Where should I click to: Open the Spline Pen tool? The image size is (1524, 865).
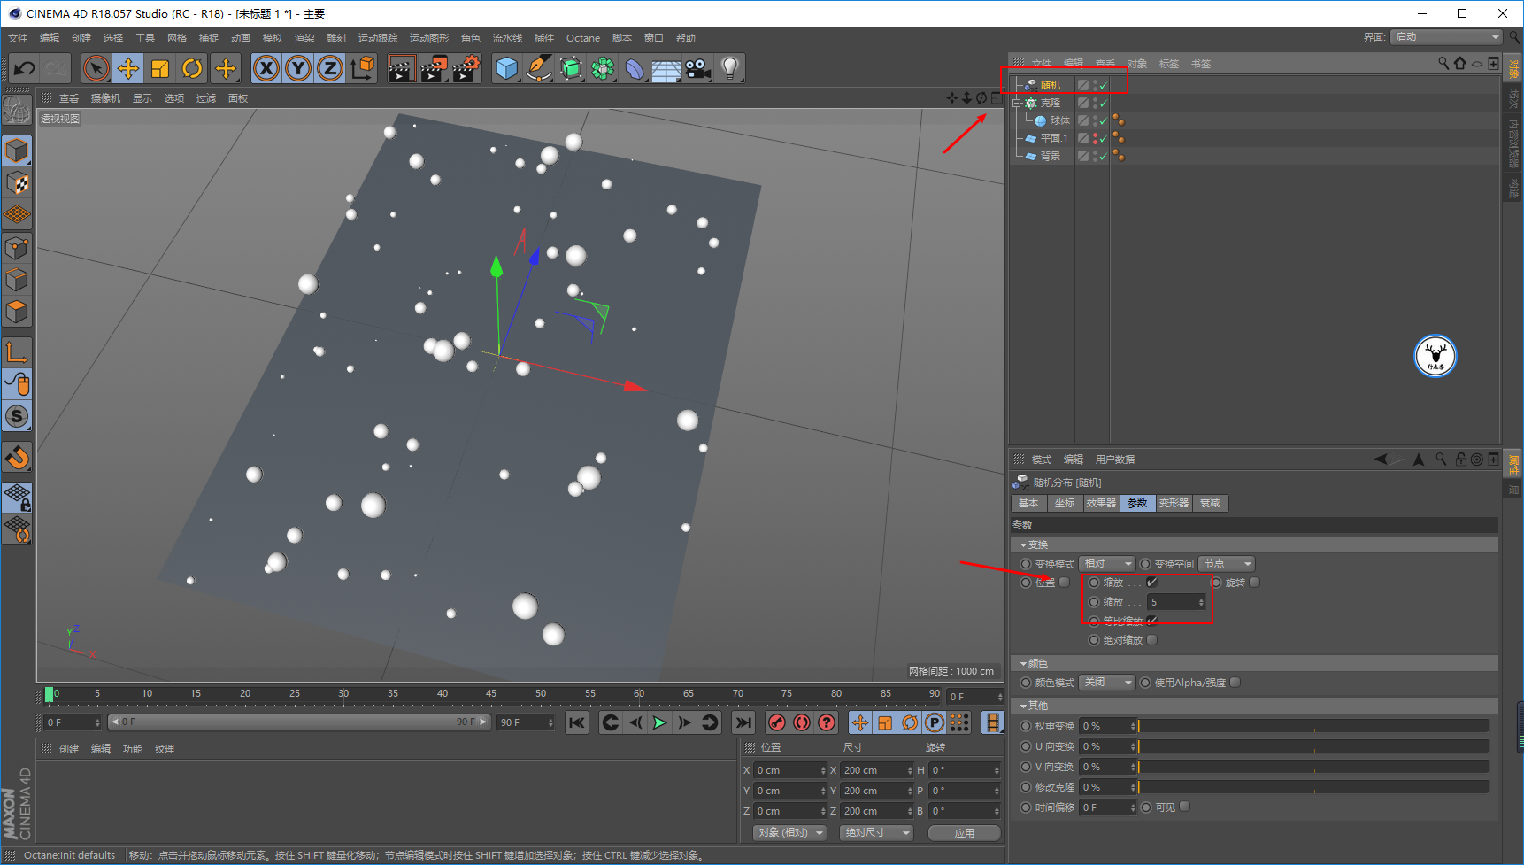click(x=538, y=68)
